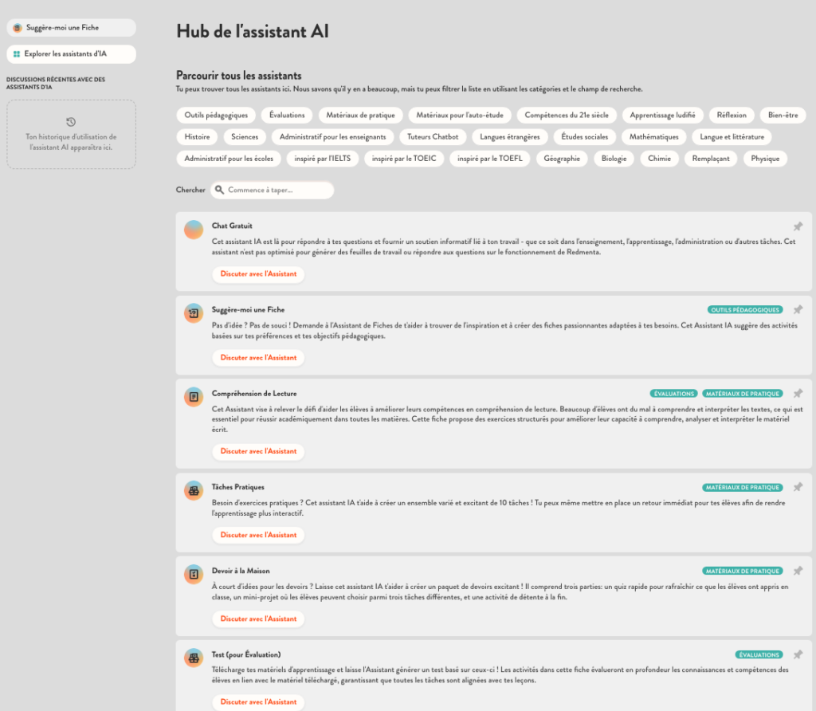This screenshot has width=816, height=711.
Task: Pin the Chat Gratuit assistant
Action: [798, 226]
